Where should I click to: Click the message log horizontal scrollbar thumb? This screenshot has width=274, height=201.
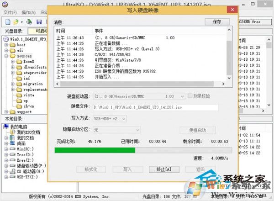pos(137,84)
